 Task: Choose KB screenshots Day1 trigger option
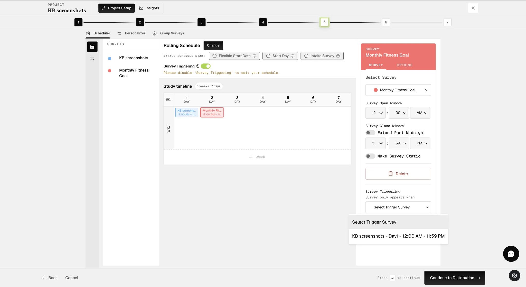click(398, 236)
